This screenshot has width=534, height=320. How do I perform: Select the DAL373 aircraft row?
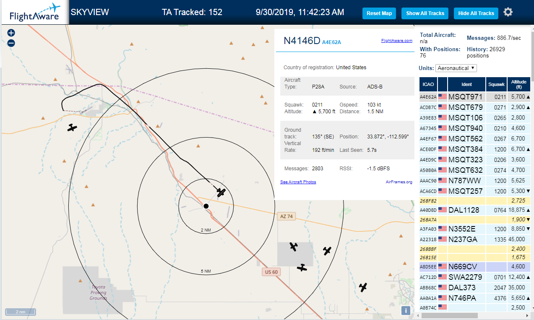(475, 288)
